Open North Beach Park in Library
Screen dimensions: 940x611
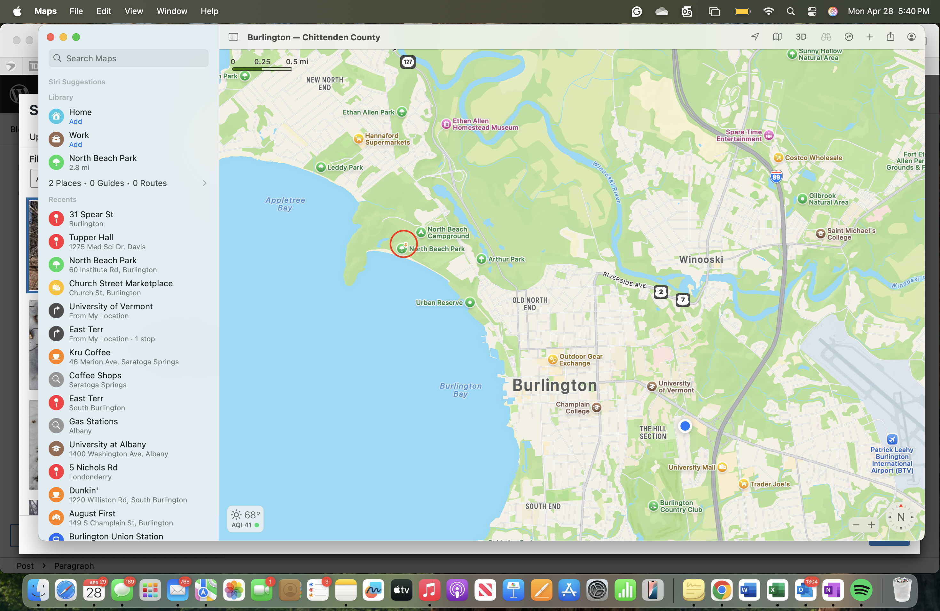coord(128,162)
